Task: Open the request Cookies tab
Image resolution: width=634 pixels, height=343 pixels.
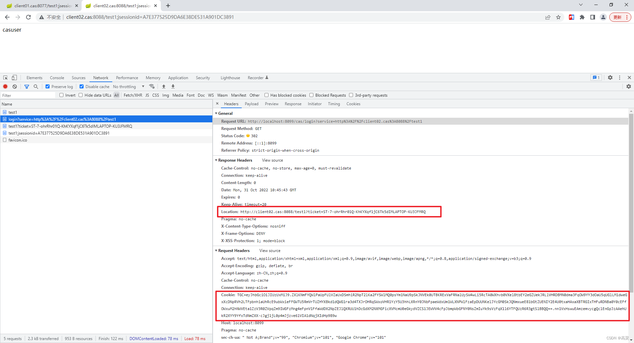Action: click(x=353, y=104)
